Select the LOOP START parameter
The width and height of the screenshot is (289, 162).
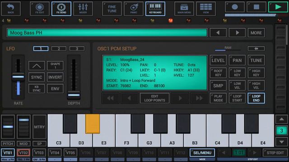pyautogui.click(x=237, y=98)
